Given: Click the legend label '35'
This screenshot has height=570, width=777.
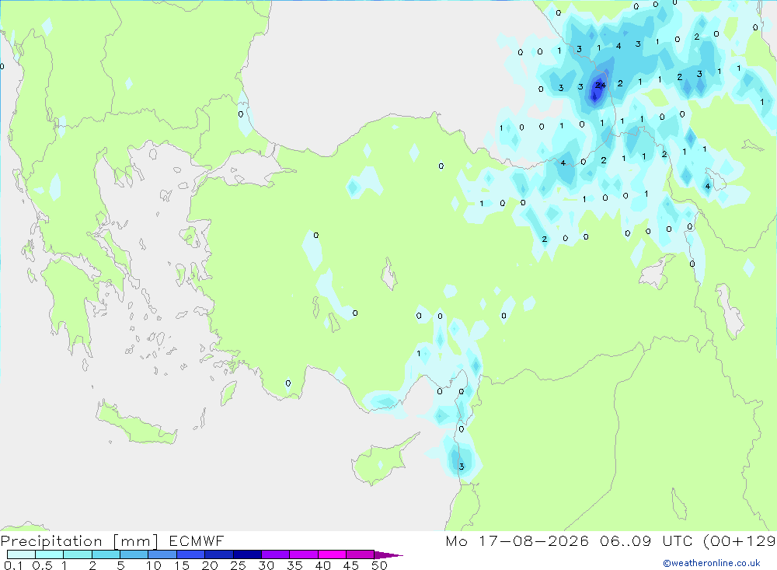Looking at the screenshot, I should (x=294, y=565).
